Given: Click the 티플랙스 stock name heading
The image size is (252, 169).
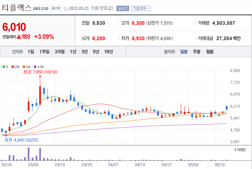Looking at the screenshot, I should click(x=17, y=8).
